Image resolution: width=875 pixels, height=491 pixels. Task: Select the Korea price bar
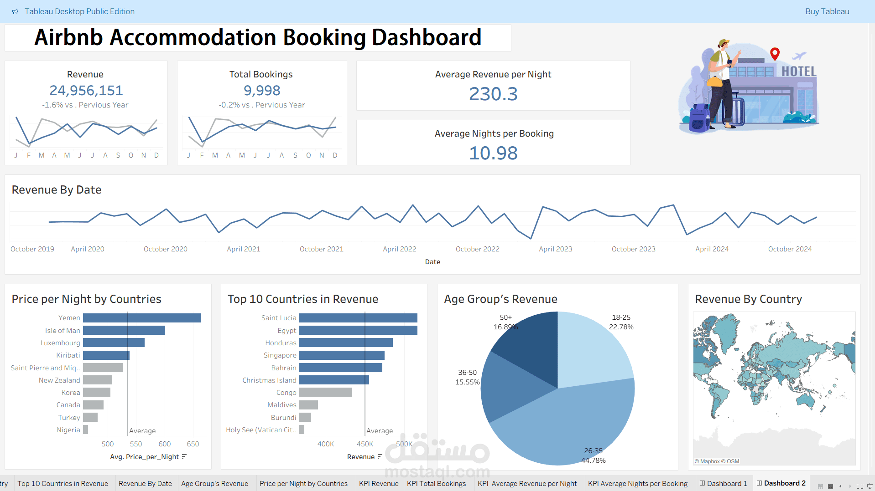[x=97, y=392]
